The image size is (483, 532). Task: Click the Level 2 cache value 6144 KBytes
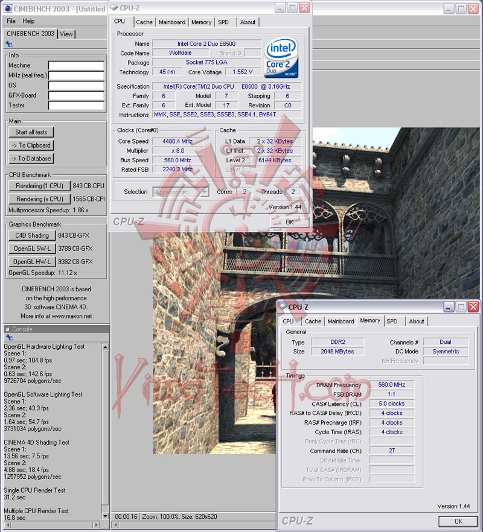click(275, 160)
